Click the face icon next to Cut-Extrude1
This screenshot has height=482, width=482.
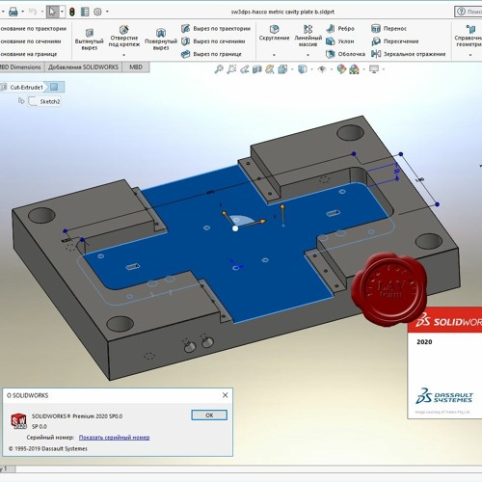pos(54,87)
